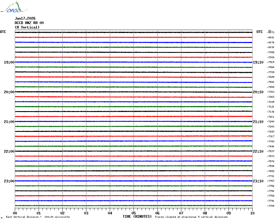The width and height of the screenshot is (276, 221).
Task: Select the 19:00 time label on left
Action: click(9, 62)
